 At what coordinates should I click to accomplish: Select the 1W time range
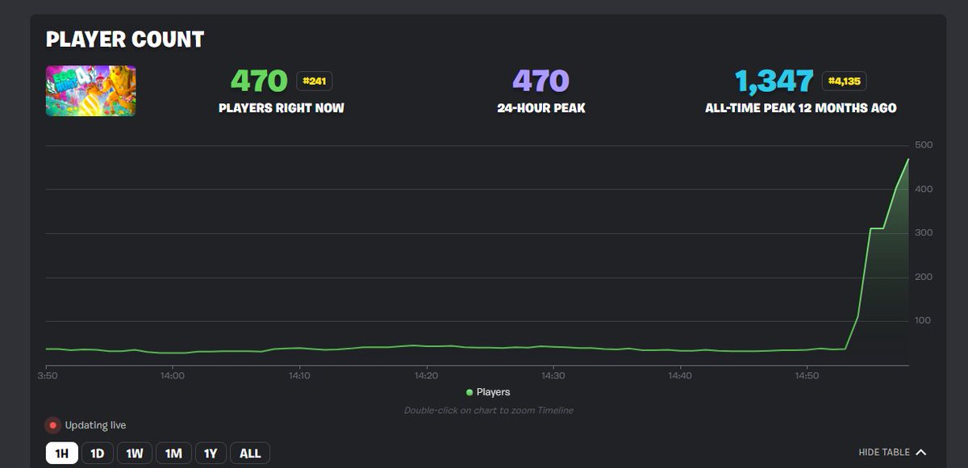pos(135,453)
